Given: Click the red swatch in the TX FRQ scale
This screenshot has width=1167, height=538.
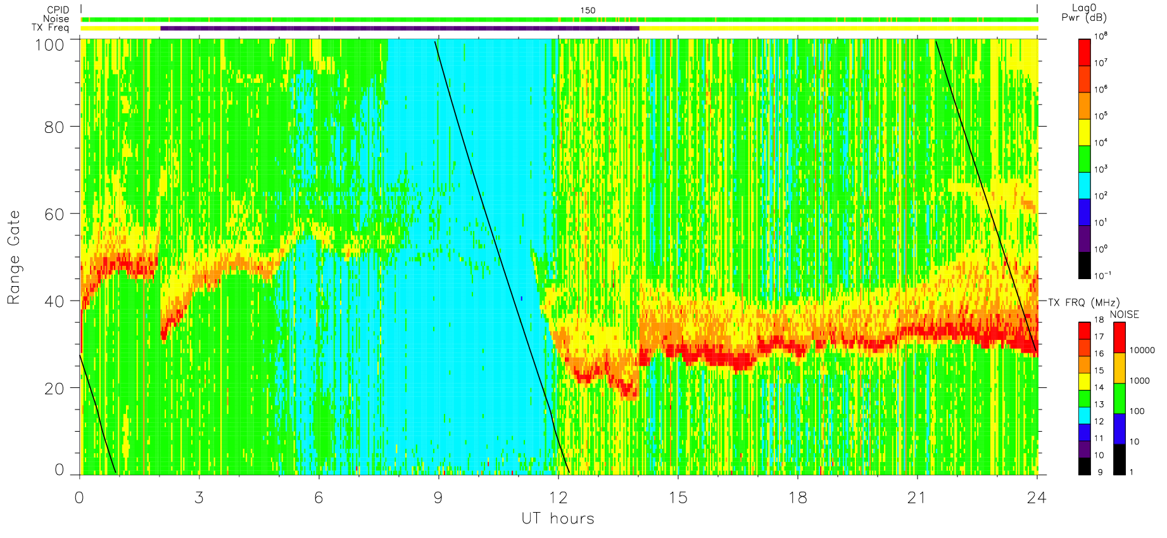Looking at the screenshot, I should coord(1085,330).
